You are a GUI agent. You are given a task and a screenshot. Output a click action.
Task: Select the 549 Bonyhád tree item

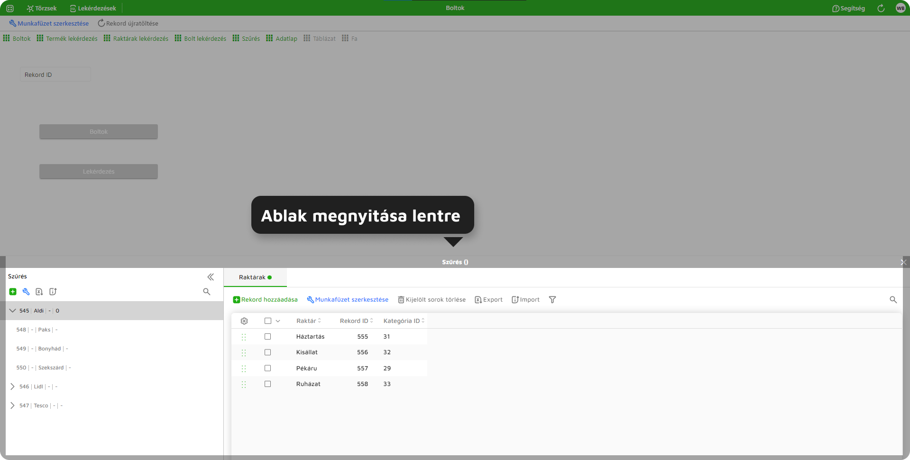tap(42, 349)
